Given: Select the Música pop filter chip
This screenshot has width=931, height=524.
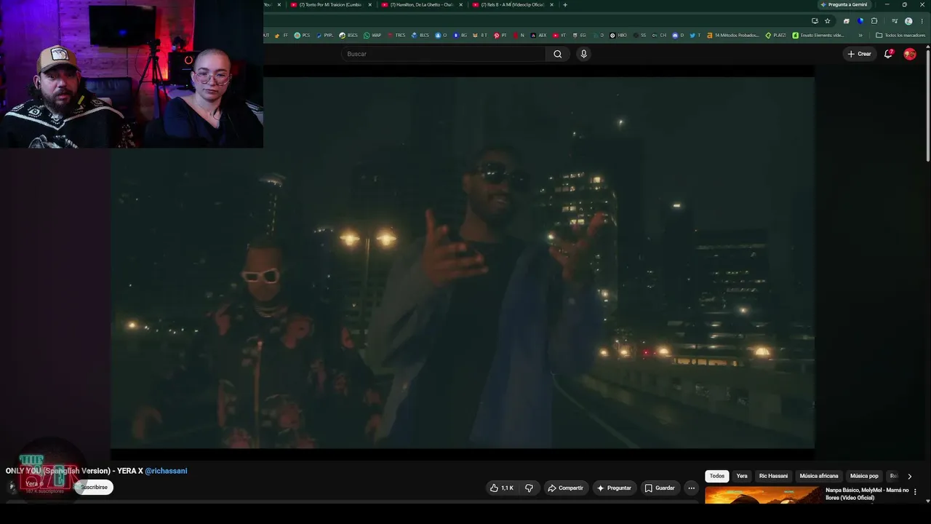Looking at the screenshot, I should (864, 476).
